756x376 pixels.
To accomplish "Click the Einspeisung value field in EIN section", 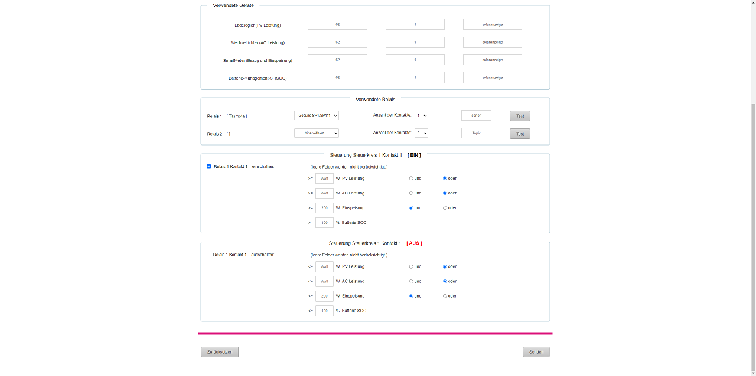I will 324,207.
